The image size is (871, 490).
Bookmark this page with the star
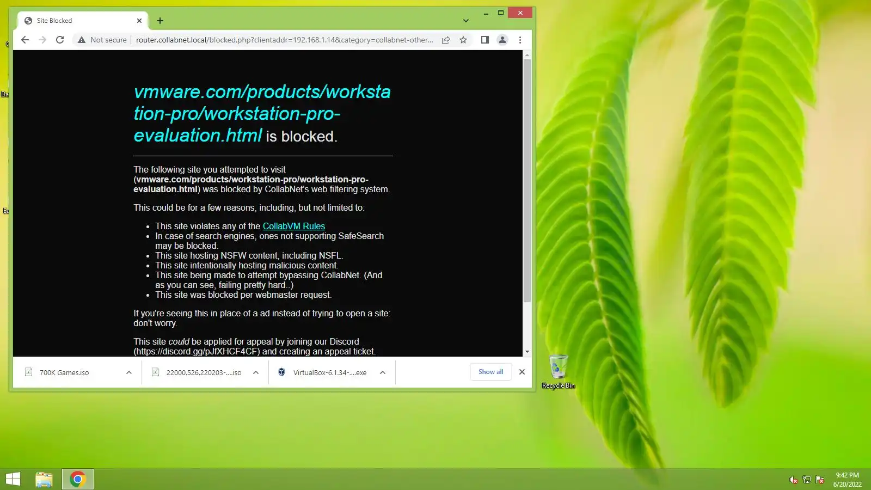[x=463, y=40]
